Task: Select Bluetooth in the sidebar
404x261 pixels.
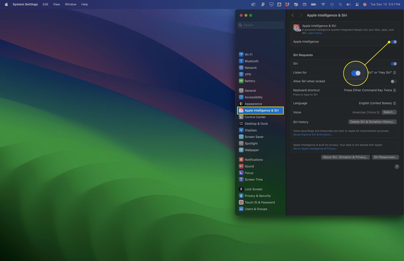Action: (251, 61)
